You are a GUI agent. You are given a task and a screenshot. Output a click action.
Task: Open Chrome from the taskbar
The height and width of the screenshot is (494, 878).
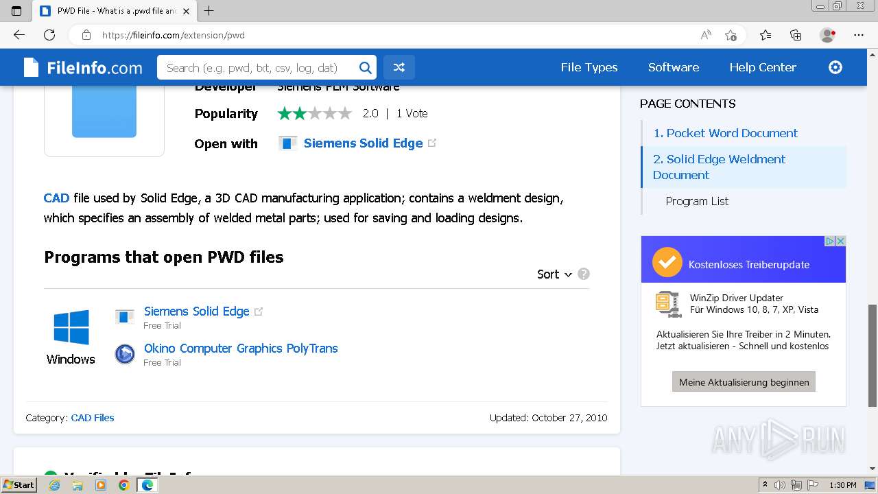tap(123, 485)
